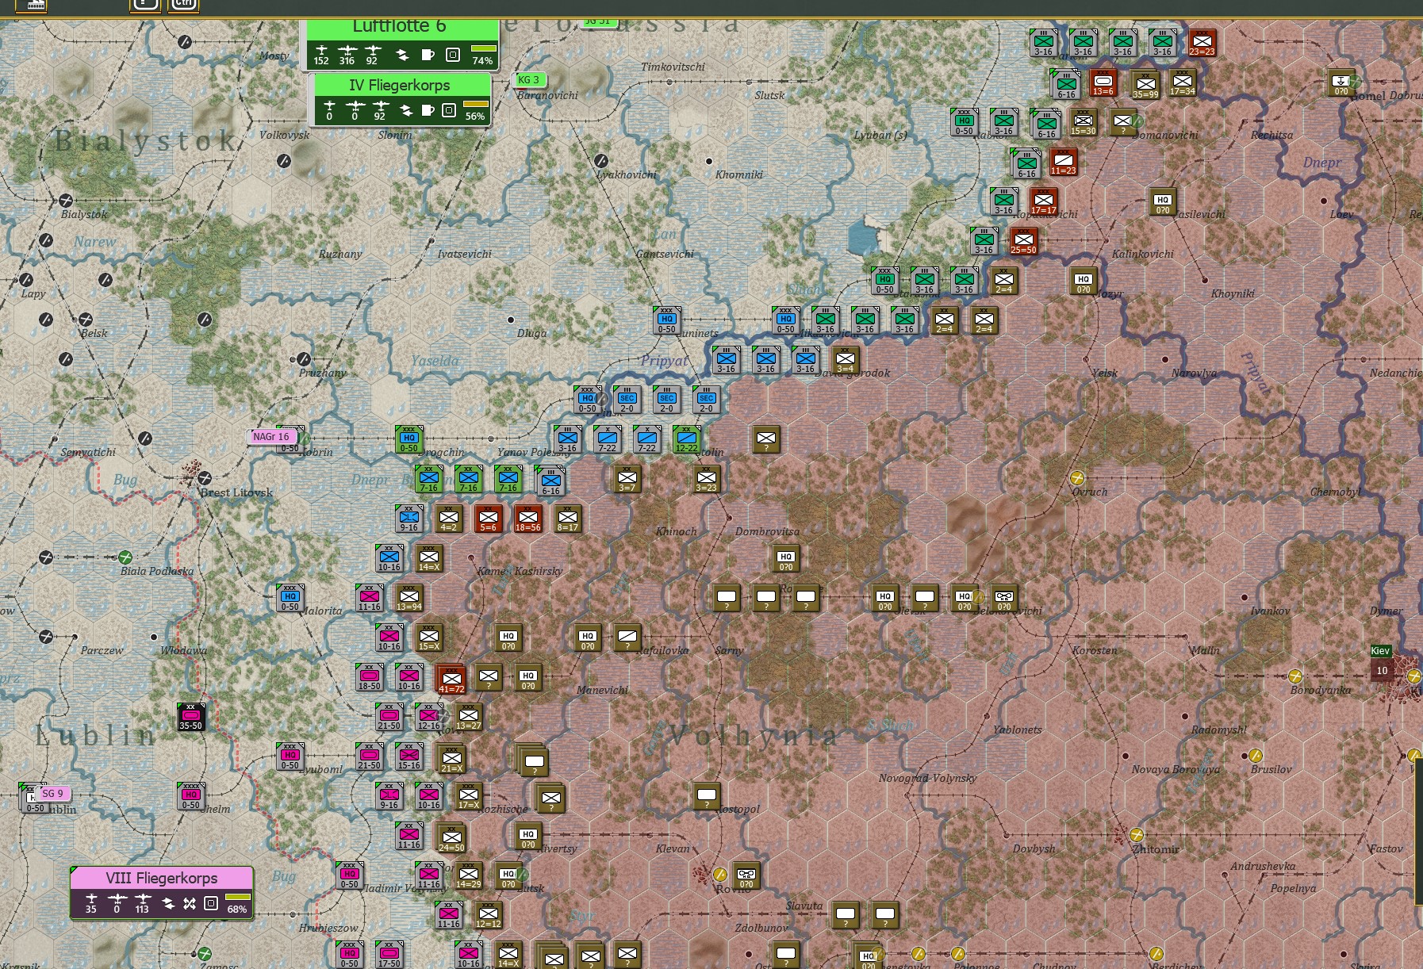Select the Soviet unit counter at Gomel
This screenshot has width=1423, height=969.
click(x=1341, y=82)
